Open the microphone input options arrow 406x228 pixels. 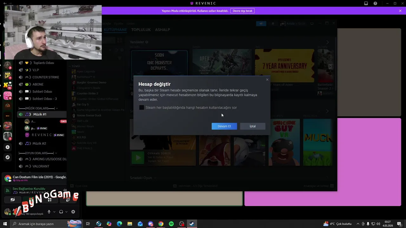[54, 212]
